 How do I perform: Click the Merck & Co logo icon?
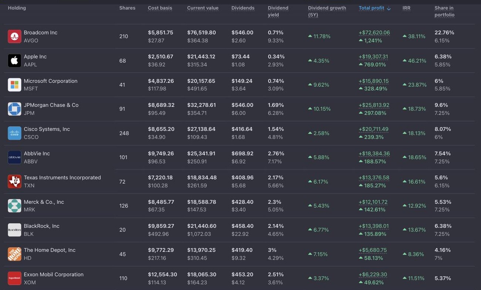[14, 206]
